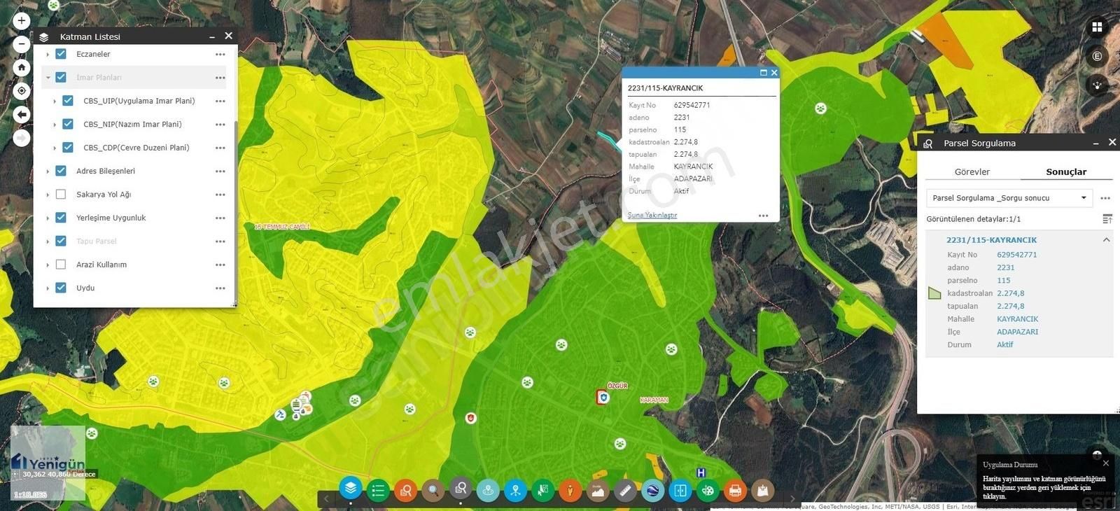Open result options menu beside query dropdown
This screenshot has height=511, width=1120.
[1106, 198]
